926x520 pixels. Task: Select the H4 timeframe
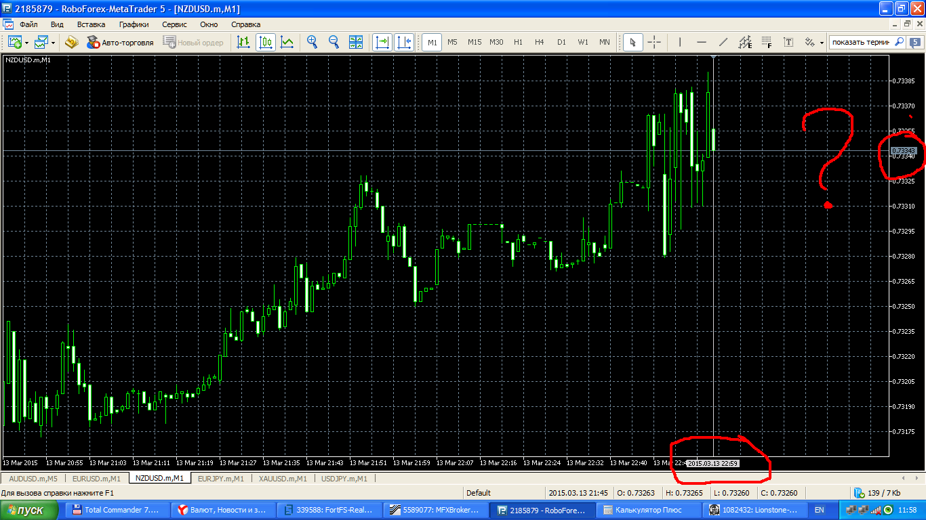pos(540,42)
